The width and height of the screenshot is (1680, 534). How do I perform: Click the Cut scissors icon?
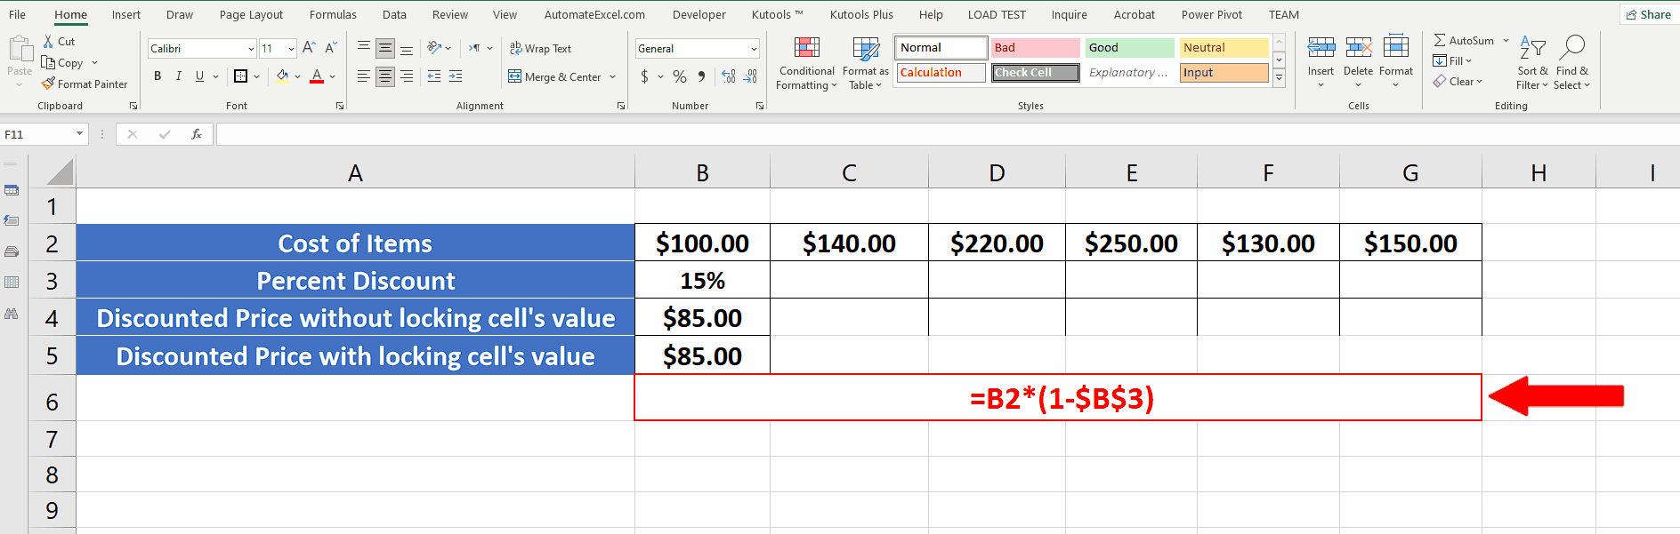click(48, 42)
